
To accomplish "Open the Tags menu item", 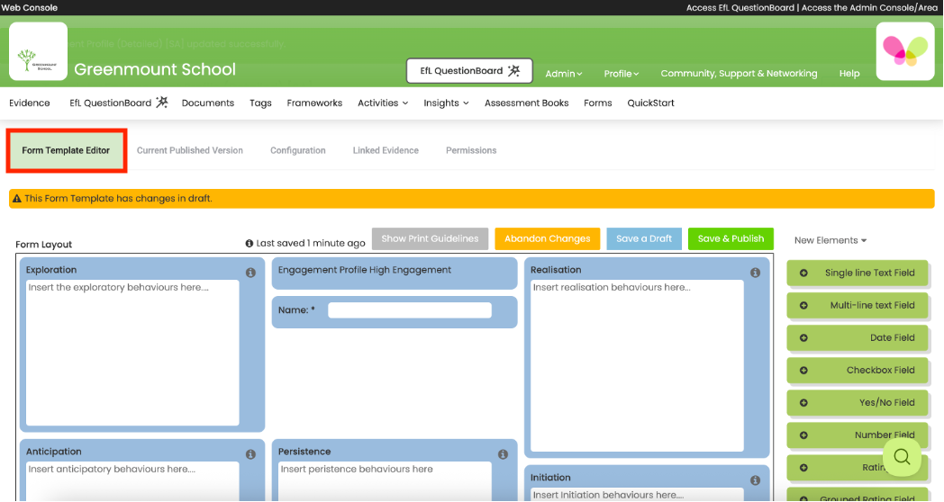I will tap(260, 103).
